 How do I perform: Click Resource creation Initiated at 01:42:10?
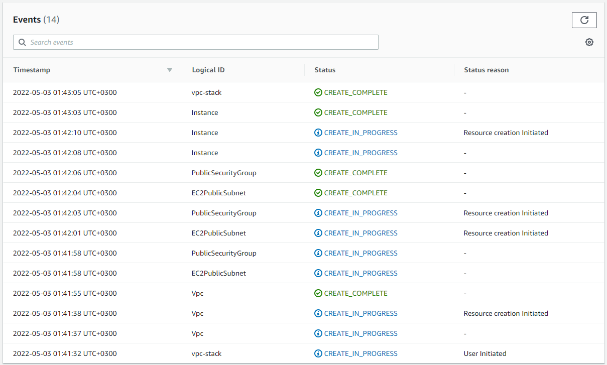click(x=506, y=133)
